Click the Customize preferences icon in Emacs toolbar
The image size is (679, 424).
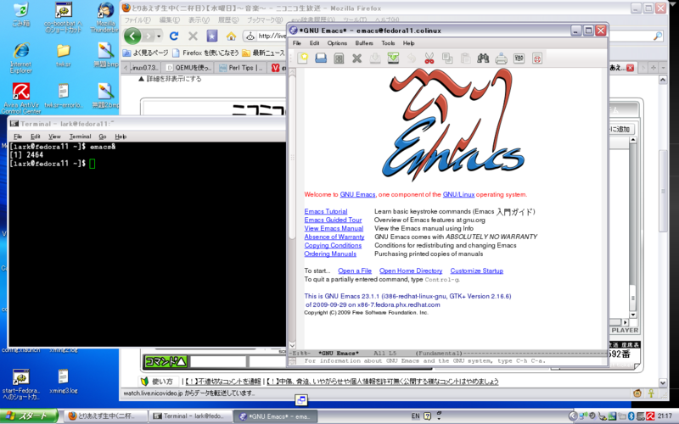coord(519,58)
